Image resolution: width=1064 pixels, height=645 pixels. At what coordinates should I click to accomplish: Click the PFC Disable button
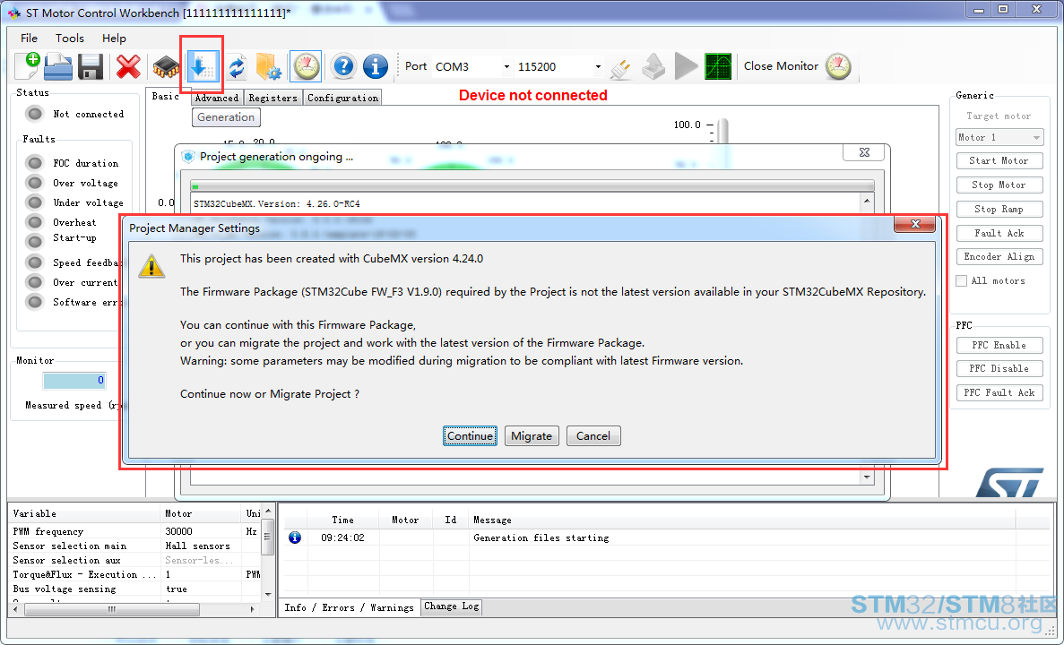tap(999, 369)
